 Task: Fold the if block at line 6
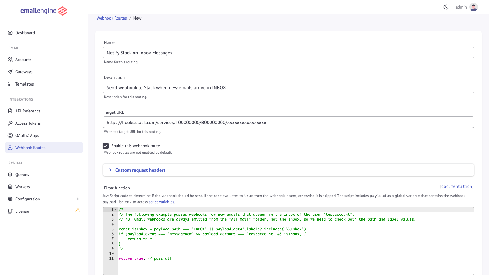click(x=116, y=234)
